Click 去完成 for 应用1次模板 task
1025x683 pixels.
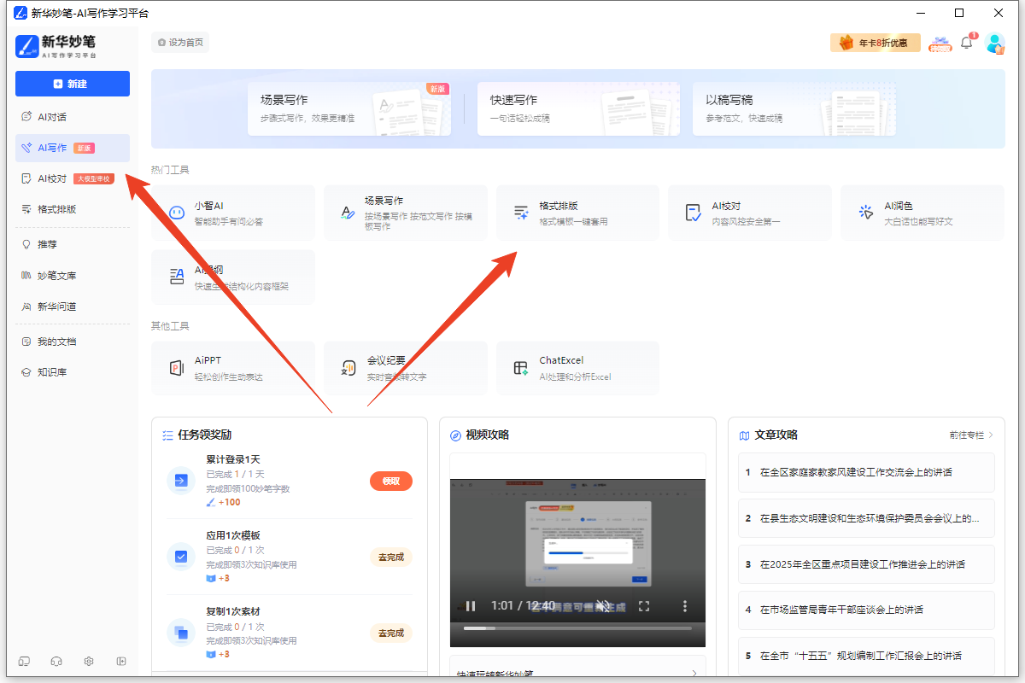pyautogui.click(x=390, y=557)
